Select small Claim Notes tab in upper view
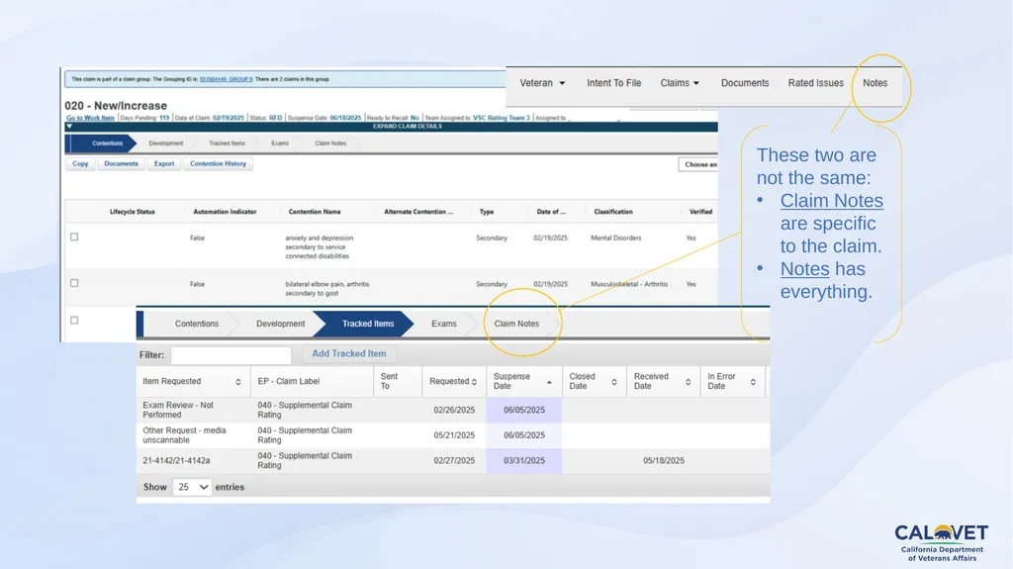 pos(330,143)
